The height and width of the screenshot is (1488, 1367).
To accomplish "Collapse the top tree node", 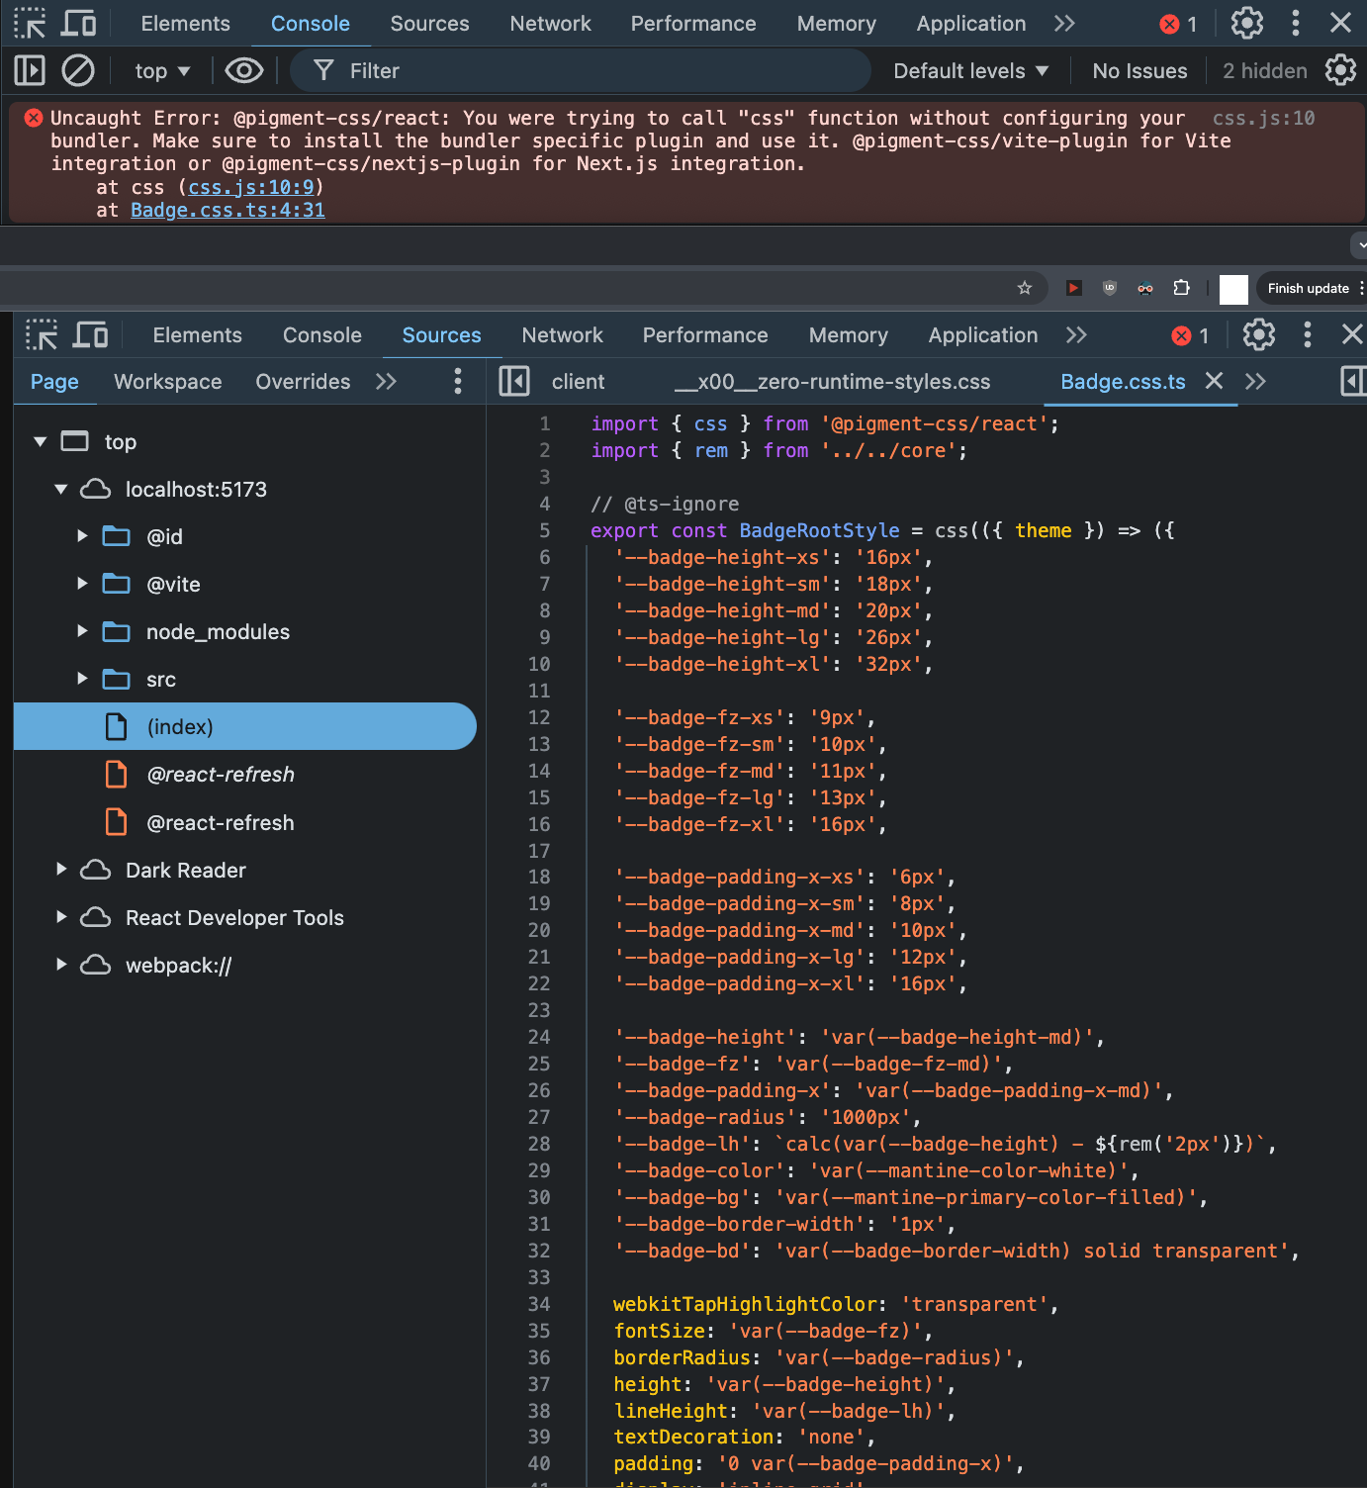I will coord(41,441).
